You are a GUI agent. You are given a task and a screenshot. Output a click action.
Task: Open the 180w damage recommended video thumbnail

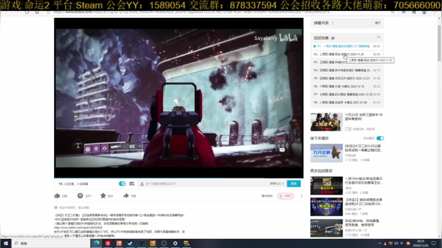[327, 186]
